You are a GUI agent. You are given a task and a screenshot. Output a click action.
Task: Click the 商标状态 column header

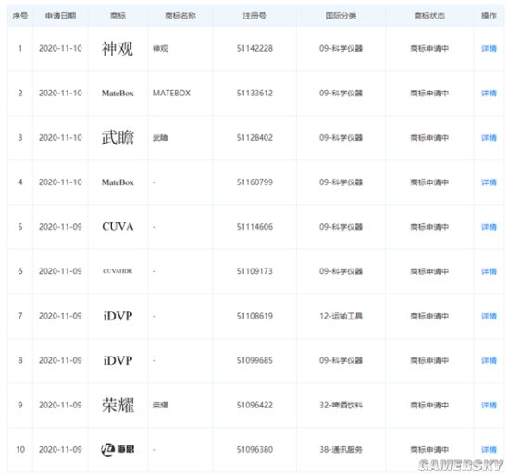tap(429, 16)
